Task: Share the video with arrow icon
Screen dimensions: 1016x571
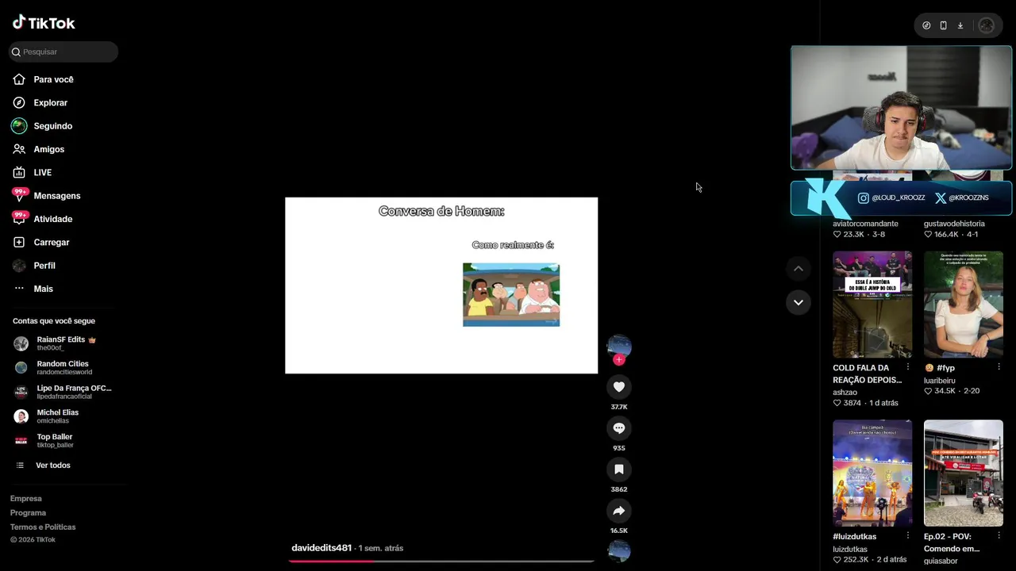Action: coord(619,511)
